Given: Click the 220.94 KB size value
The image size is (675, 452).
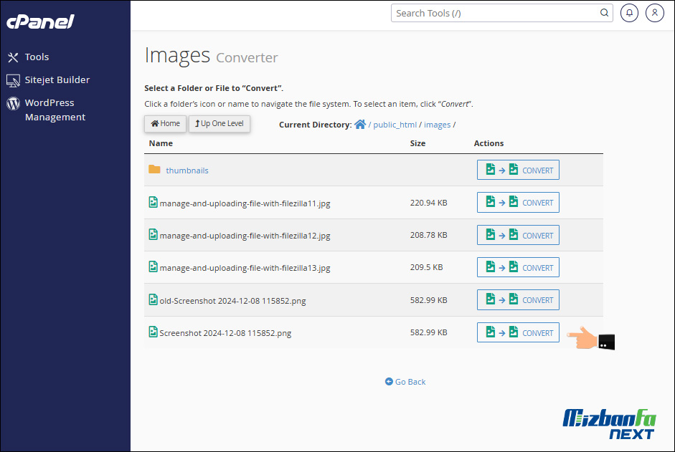Looking at the screenshot, I should 428,203.
